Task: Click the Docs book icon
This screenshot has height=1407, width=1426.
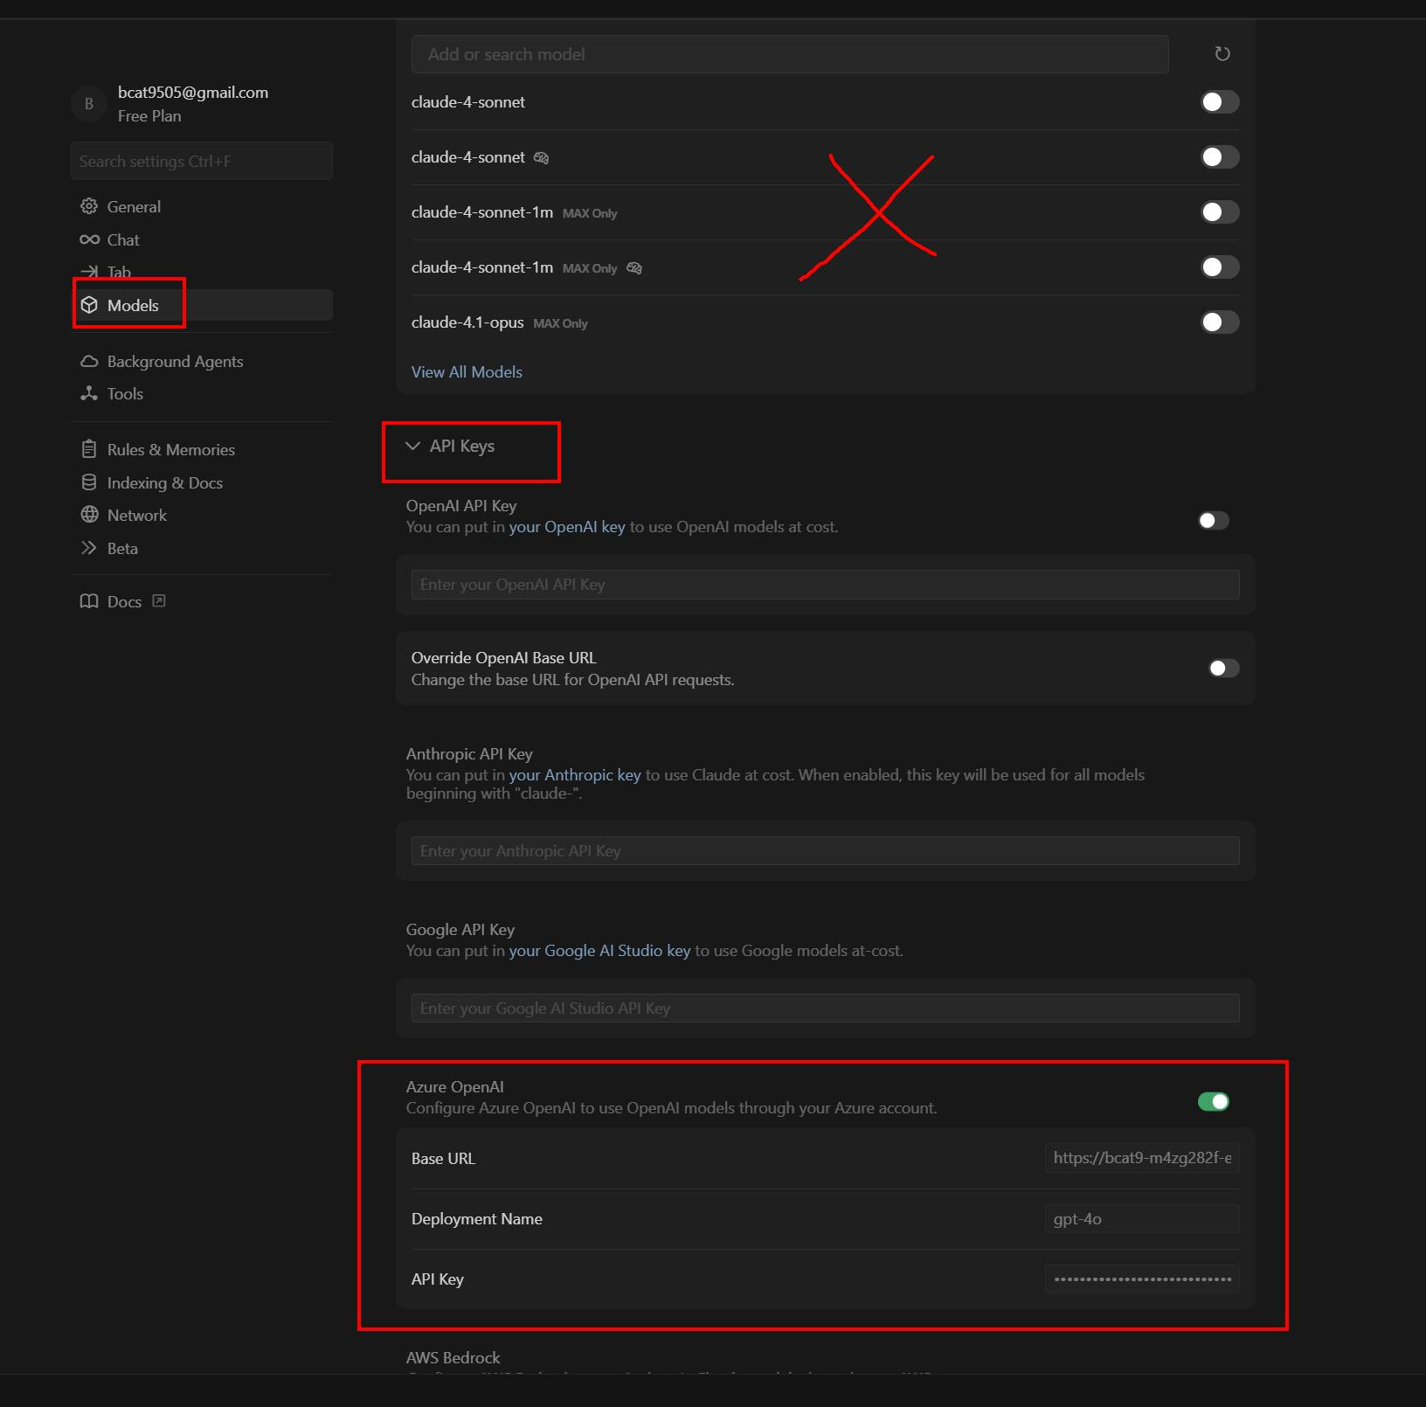Action: pyautogui.click(x=89, y=601)
